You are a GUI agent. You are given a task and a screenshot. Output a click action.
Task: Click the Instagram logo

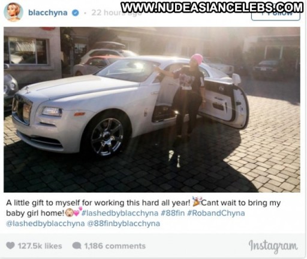[x=273, y=246]
